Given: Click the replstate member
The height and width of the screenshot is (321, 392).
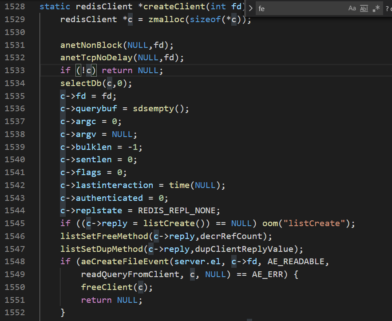Looking at the screenshot, I should tap(99, 211).
